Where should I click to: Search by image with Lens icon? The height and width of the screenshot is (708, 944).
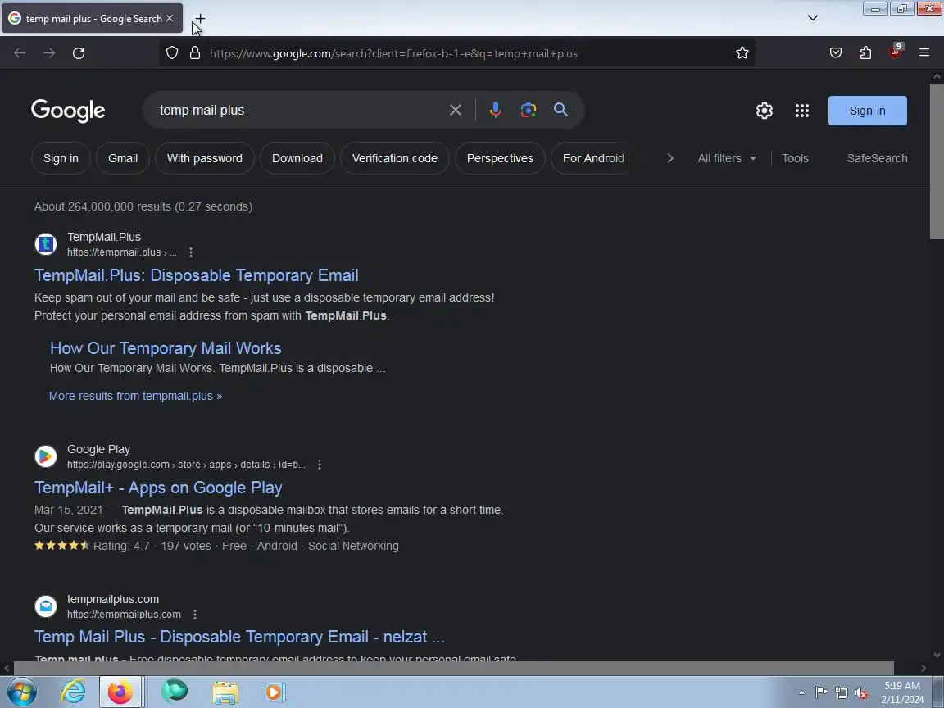click(529, 110)
